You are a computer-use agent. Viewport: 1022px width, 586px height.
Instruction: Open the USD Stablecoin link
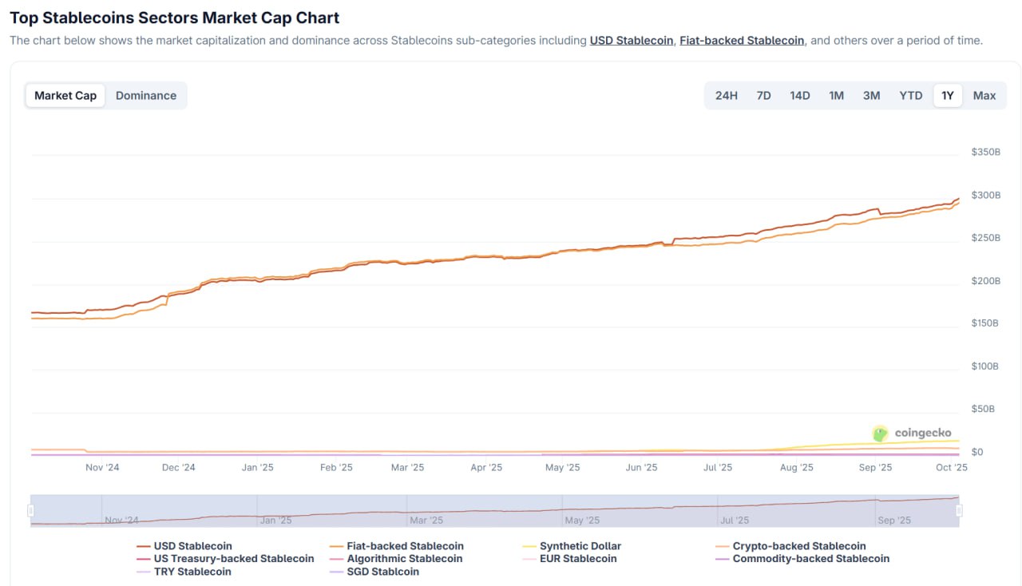point(631,41)
